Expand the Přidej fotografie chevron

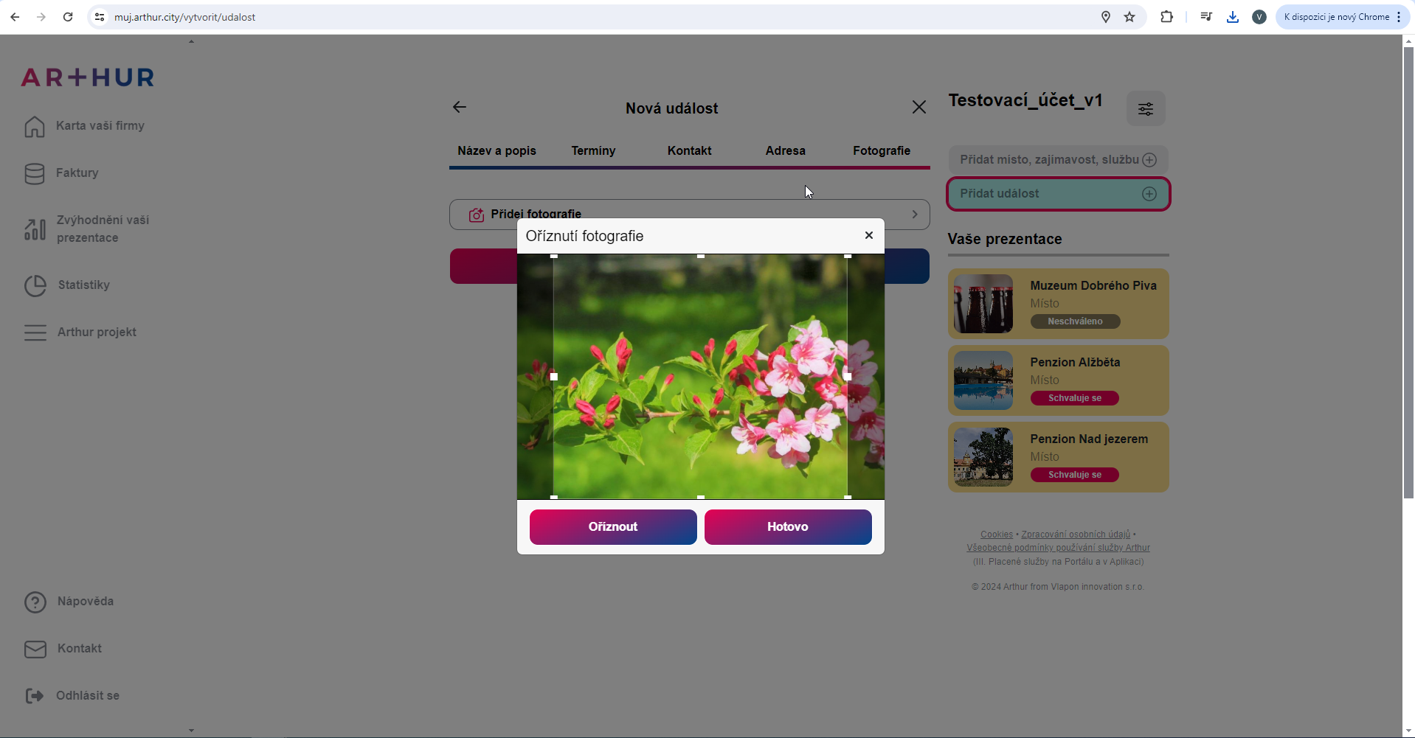coord(914,215)
